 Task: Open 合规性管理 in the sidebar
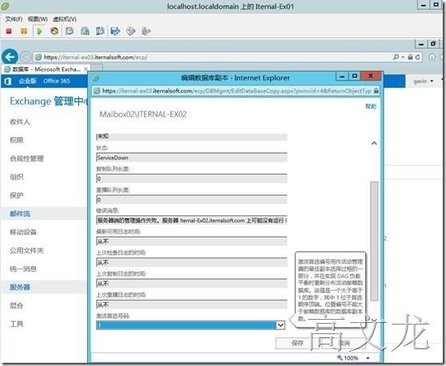point(26,159)
